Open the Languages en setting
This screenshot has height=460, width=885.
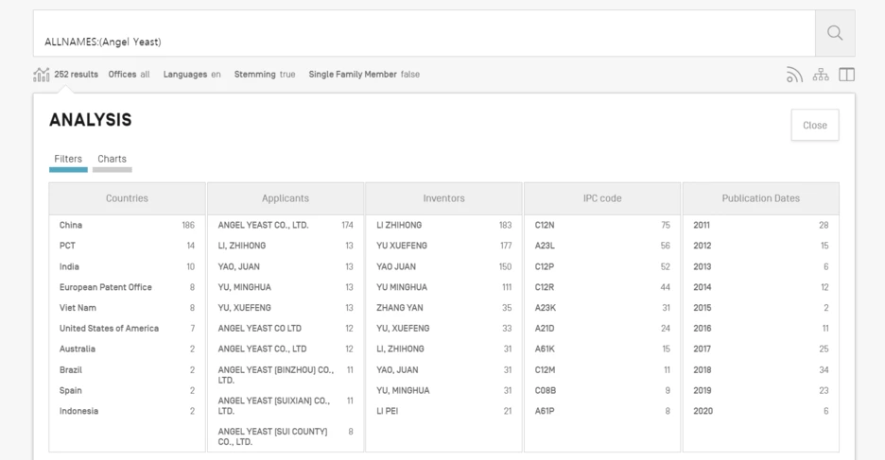(192, 75)
